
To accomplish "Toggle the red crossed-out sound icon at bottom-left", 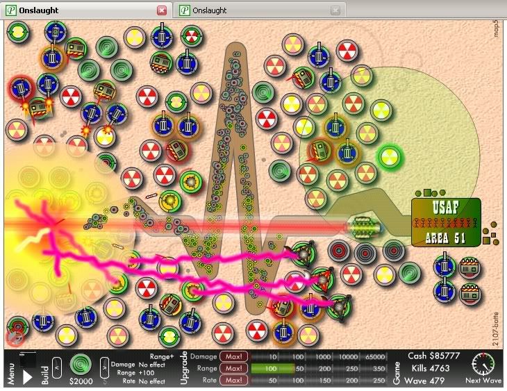I will point(15,338).
